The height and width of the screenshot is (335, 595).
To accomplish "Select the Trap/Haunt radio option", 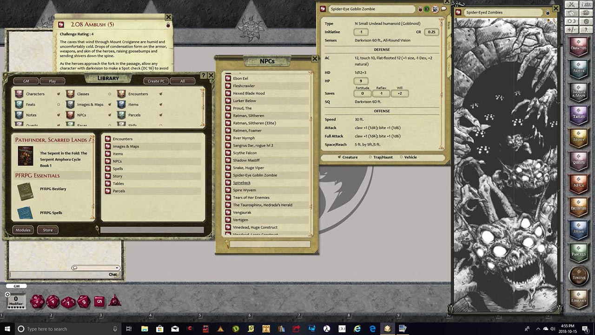I will 370,157.
